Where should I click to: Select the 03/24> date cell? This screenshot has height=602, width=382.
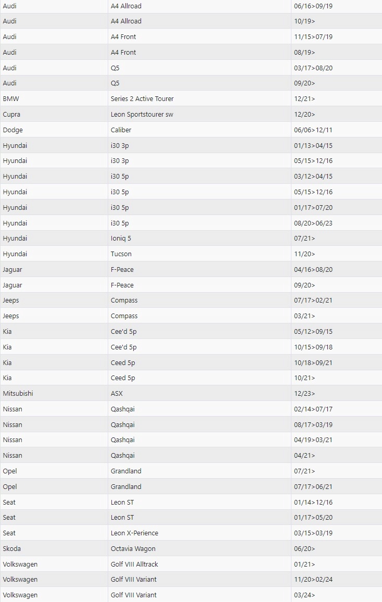tap(304, 595)
